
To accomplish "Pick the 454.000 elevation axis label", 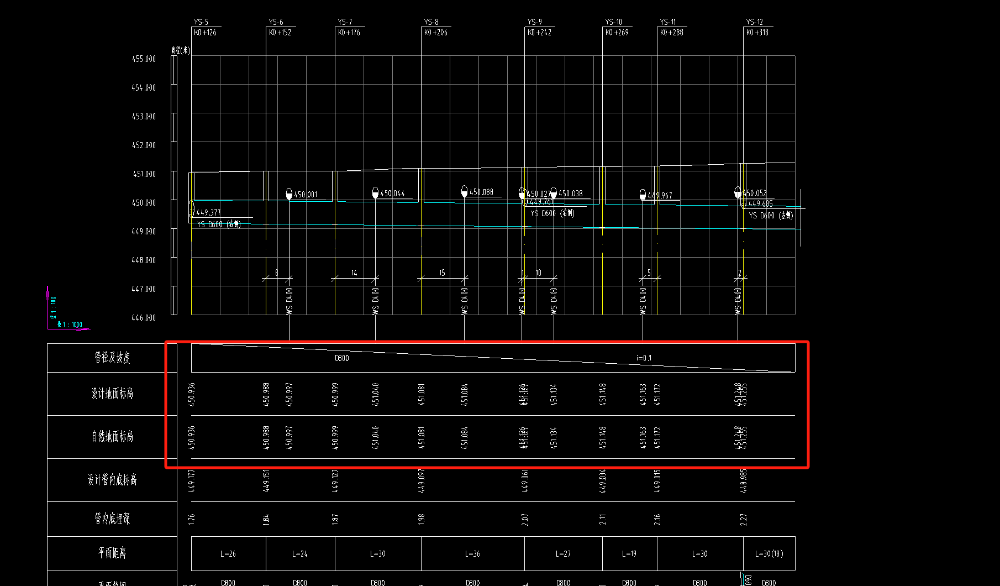I will coord(144,87).
